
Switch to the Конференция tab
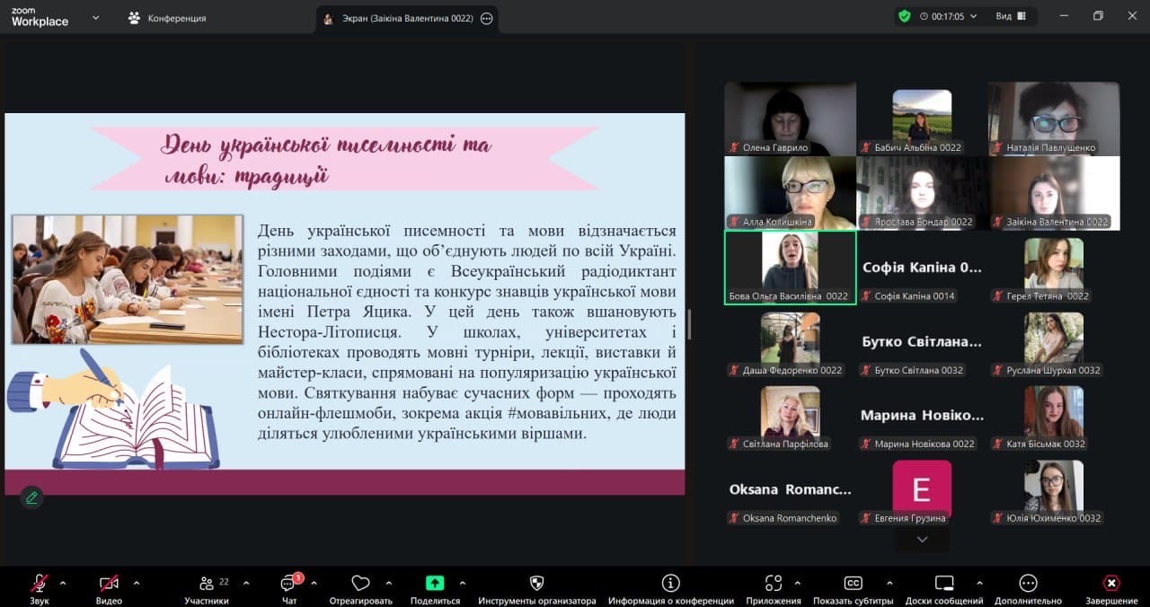coord(167,18)
